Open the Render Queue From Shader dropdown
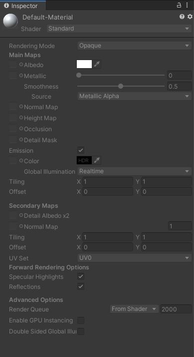This screenshot has height=357, width=194. click(134, 309)
